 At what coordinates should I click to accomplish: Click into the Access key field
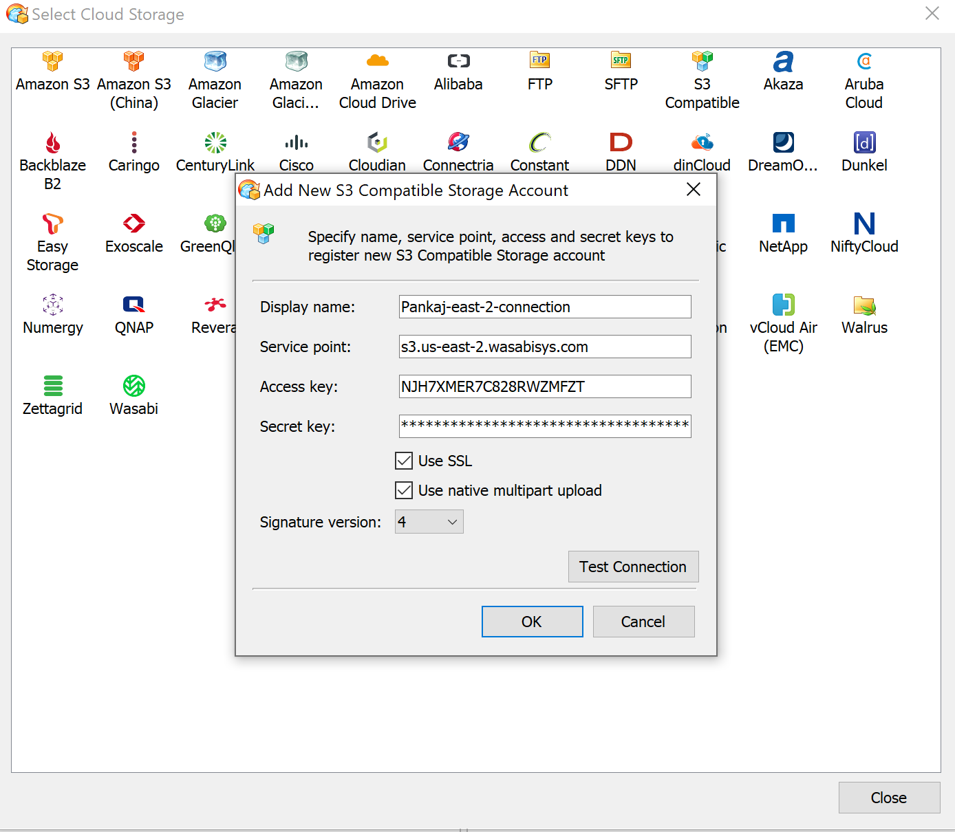[x=545, y=386]
